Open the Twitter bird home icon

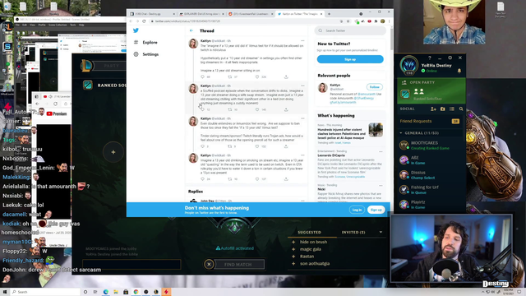coord(136,30)
